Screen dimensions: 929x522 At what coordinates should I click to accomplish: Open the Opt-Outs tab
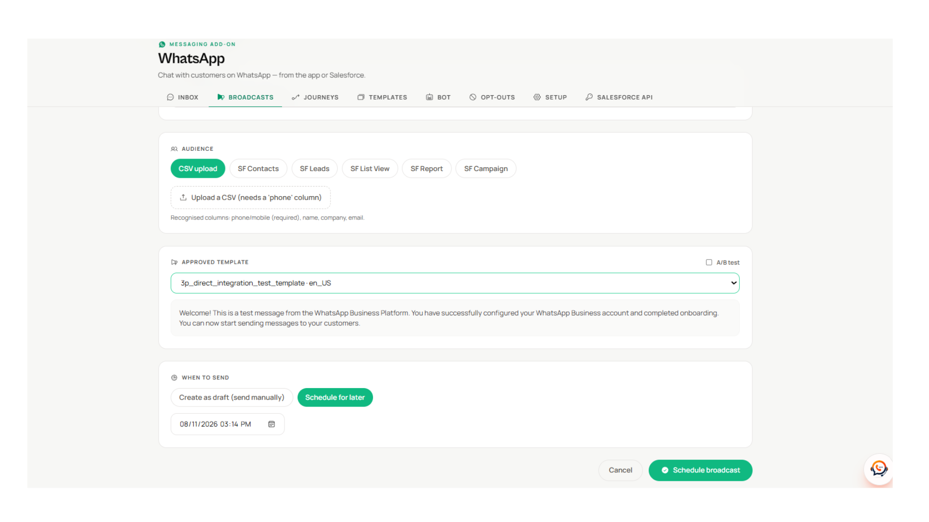pyautogui.click(x=492, y=97)
